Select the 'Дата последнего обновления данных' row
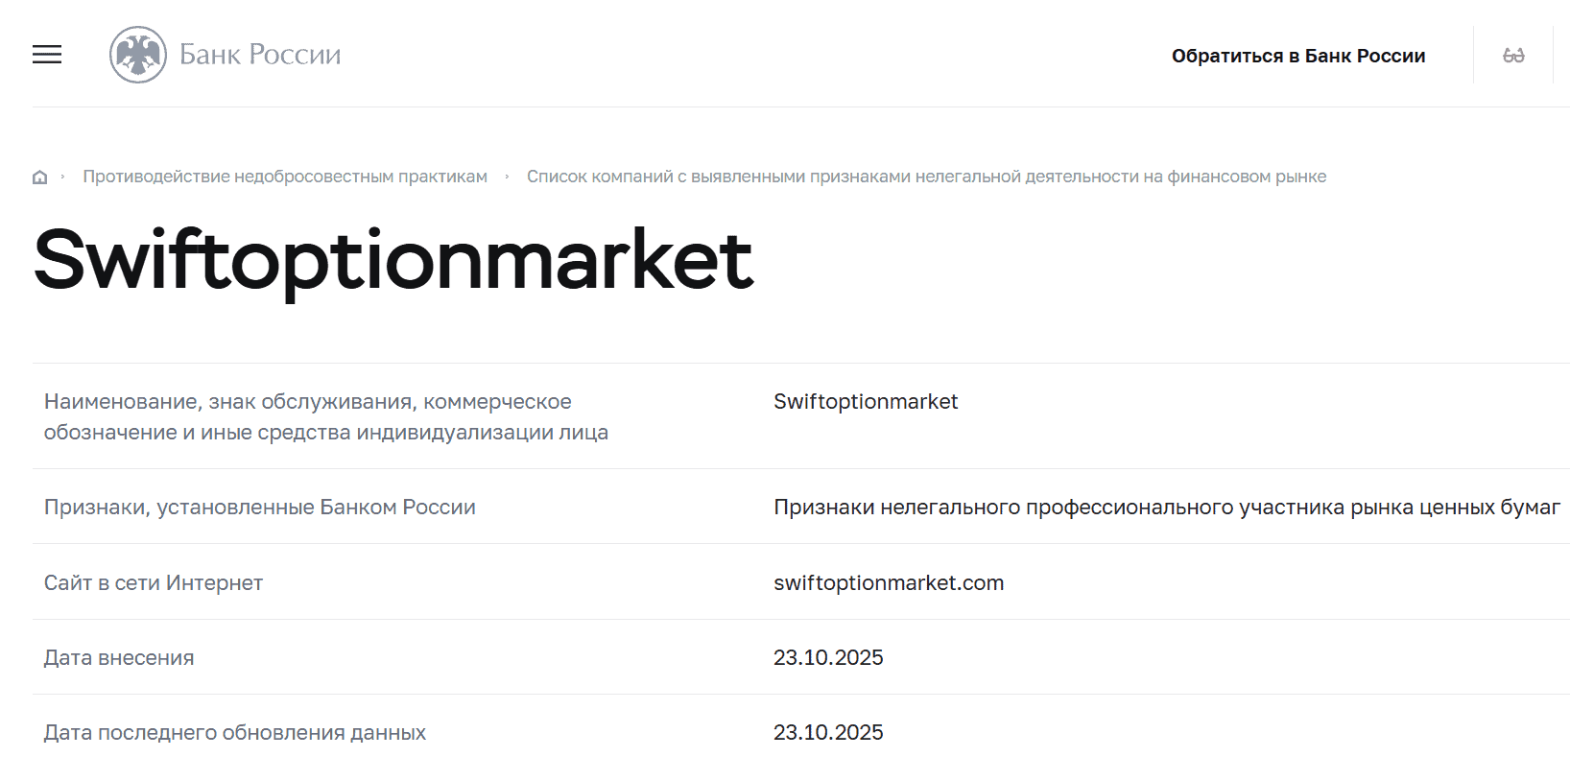 [x=235, y=731]
